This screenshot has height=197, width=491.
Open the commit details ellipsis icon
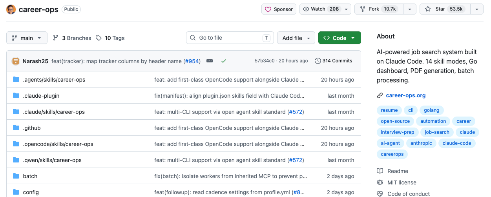tap(210, 61)
